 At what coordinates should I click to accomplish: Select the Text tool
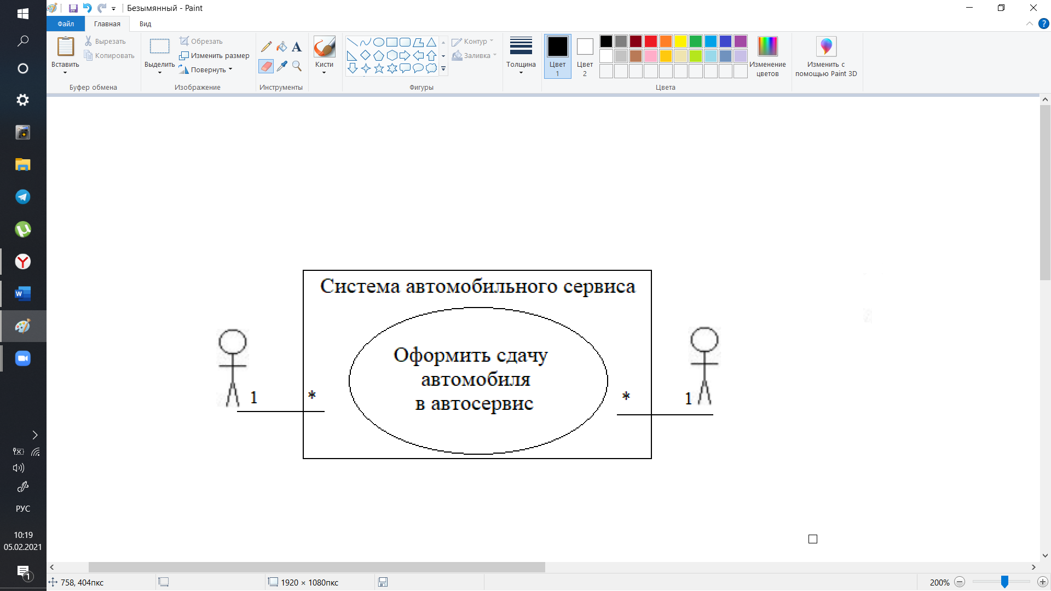(297, 47)
